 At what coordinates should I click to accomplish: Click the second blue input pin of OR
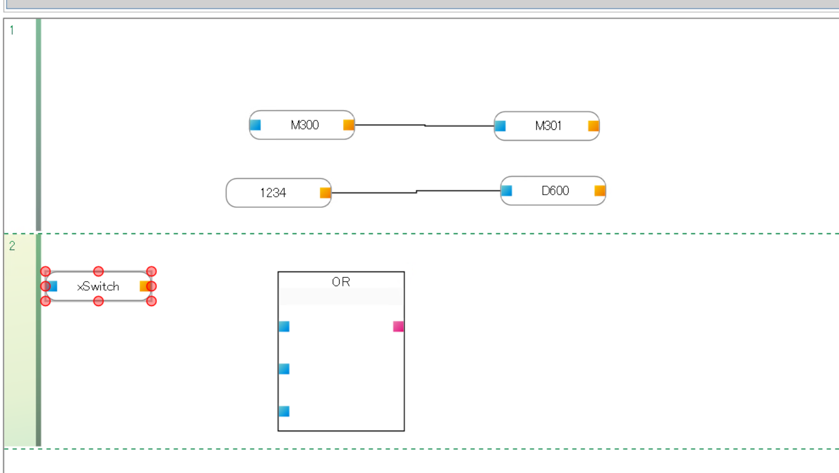[x=284, y=369]
